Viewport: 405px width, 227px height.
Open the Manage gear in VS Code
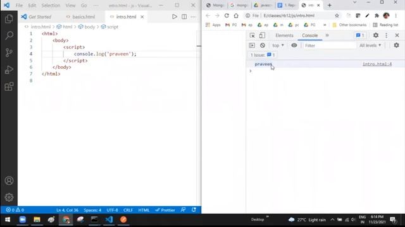coord(9,197)
